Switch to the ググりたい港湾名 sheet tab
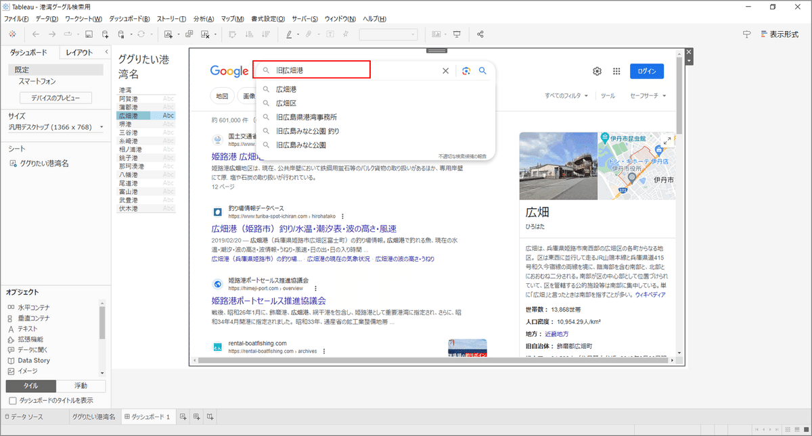Screen dimensions: 812x436 pyautogui.click(x=94, y=416)
